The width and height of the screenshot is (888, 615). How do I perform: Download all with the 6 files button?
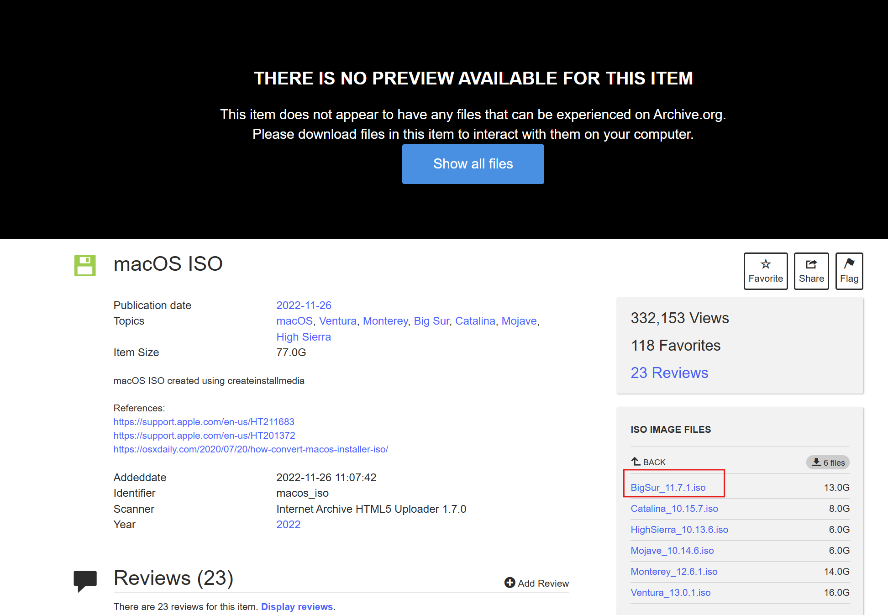point(828,463)
